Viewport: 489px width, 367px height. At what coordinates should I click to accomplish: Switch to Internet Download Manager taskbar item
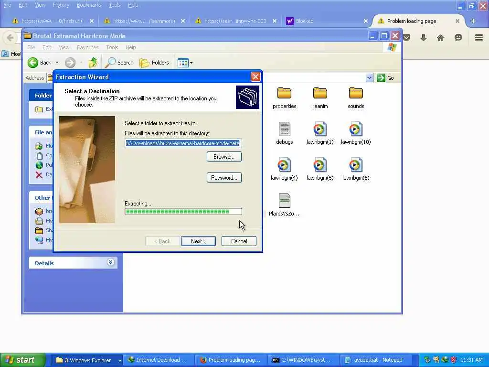pos(159,360)
